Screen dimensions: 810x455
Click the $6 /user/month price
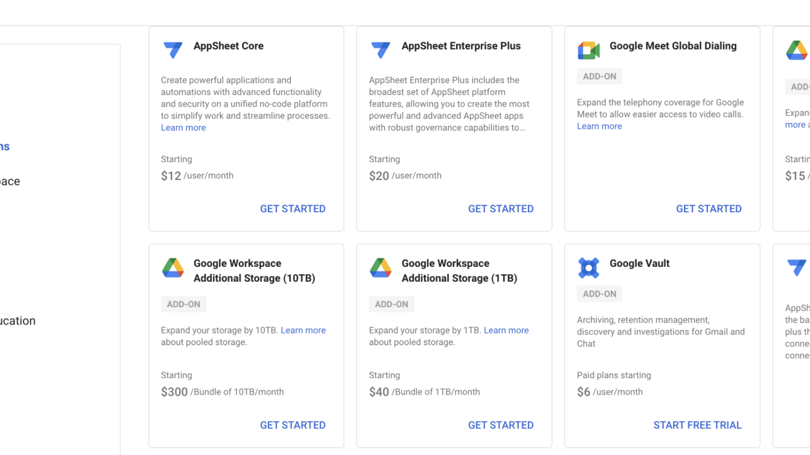[610, 392]
